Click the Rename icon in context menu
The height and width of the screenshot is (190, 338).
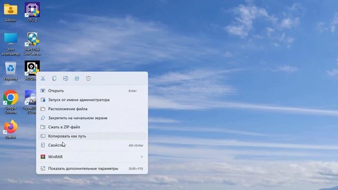point(65,79)
